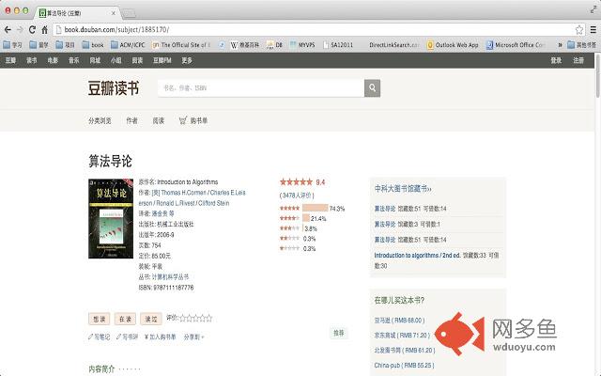Viewport: 601px width, 376px height.
Task: Click the five-star 74.3% rating bar
Action: 316,208
